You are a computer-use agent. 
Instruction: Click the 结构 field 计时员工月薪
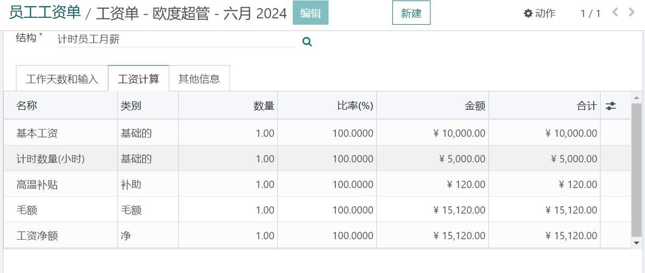[175, 39]
